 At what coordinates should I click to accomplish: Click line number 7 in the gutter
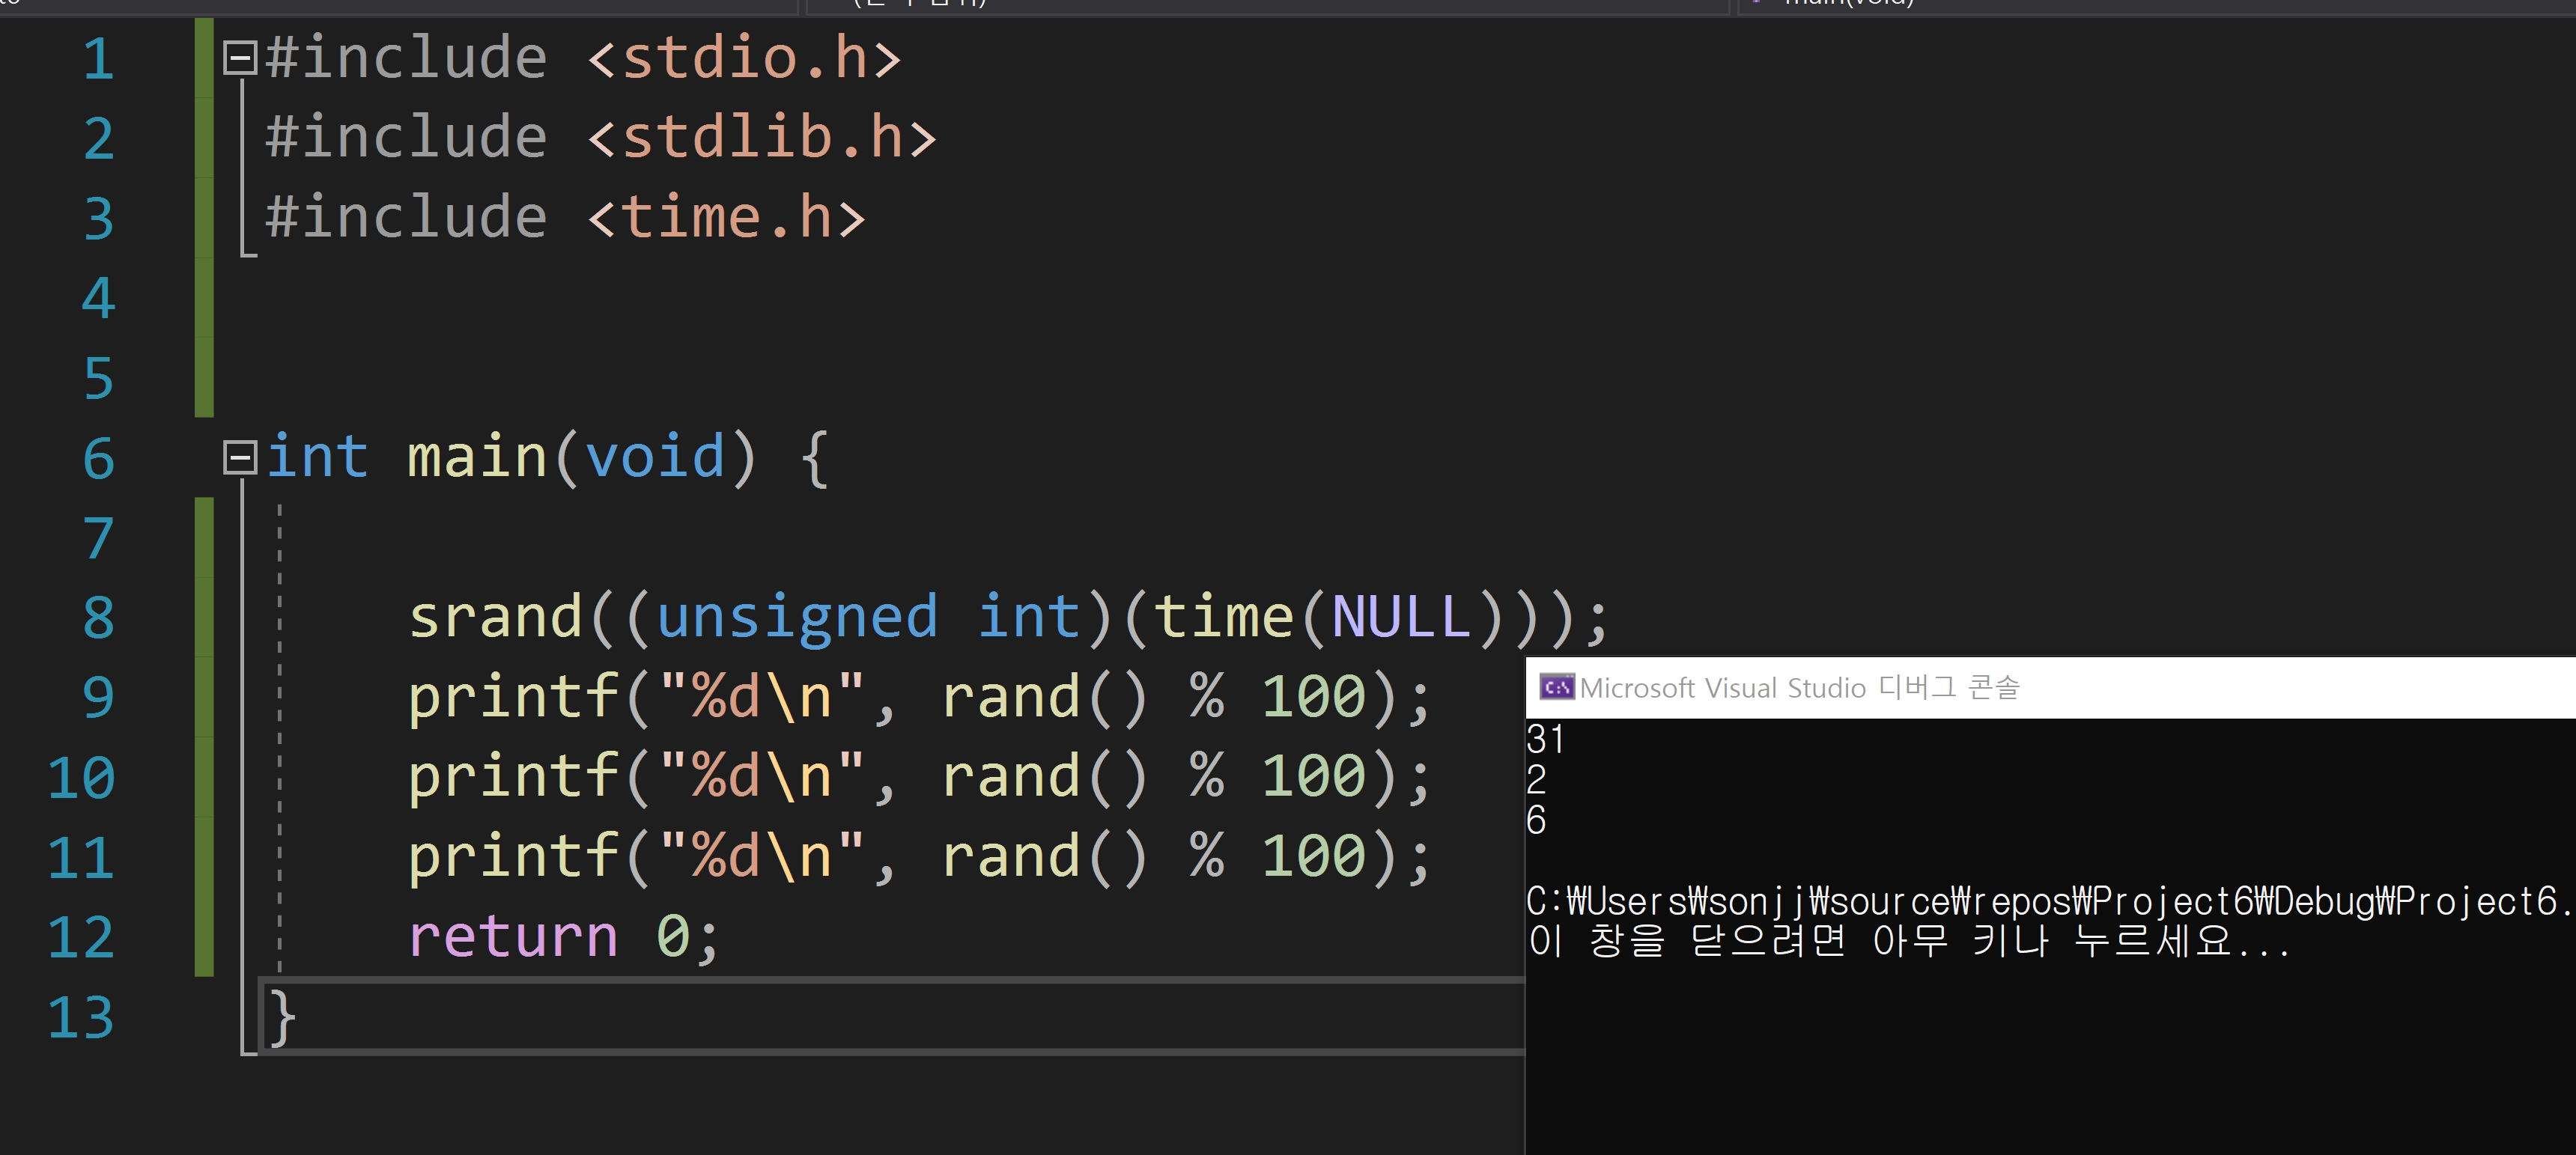click(98, 538)
